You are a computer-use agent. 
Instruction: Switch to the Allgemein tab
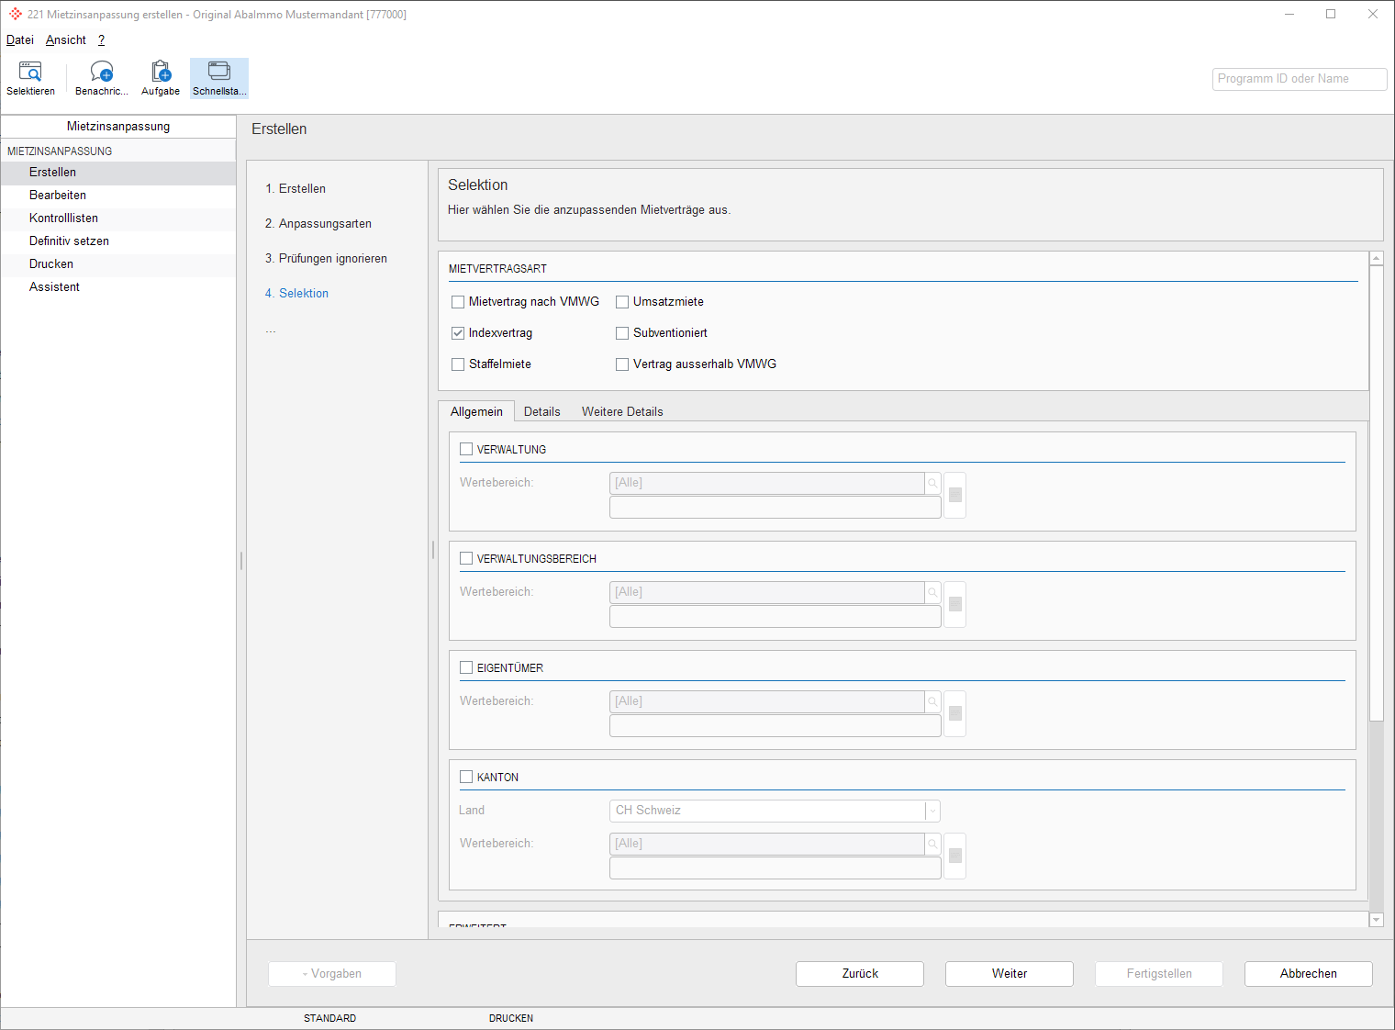[476, 411]
